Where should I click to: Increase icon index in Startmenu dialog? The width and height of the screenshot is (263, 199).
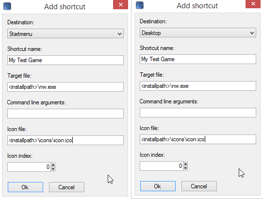pyautogui.click(x=53, y=165)
